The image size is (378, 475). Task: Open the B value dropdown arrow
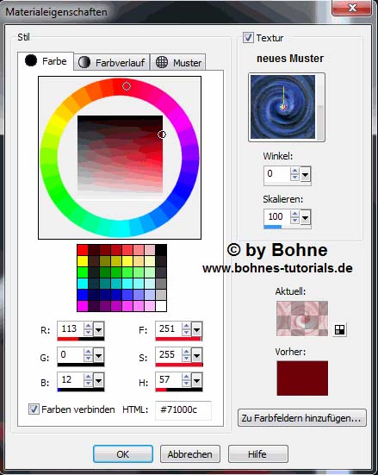click(x=99, y=380)
